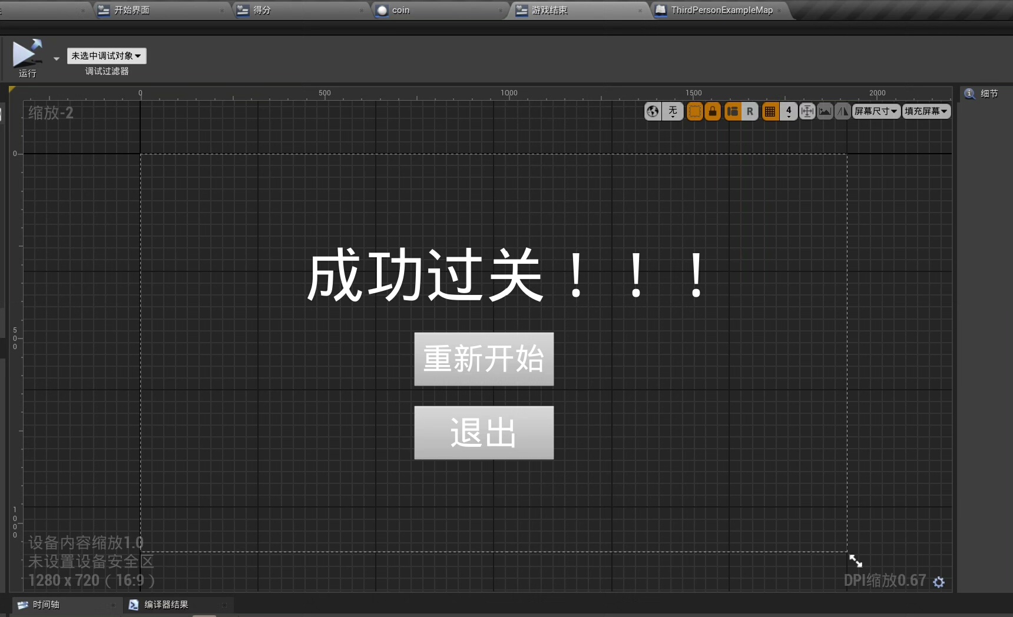Select the 退出 button widget

point(484,433)
